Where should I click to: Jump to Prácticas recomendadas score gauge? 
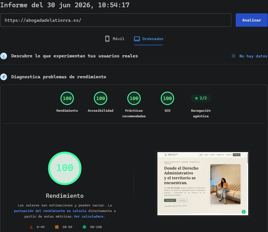click(x=134, y=98)
